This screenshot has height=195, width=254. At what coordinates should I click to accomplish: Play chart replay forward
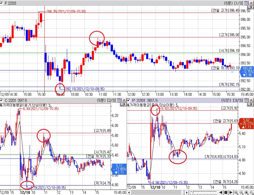(231, 192)
